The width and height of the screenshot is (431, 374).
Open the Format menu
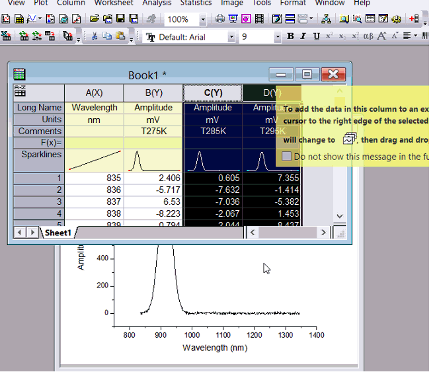(x=293, y=3)
